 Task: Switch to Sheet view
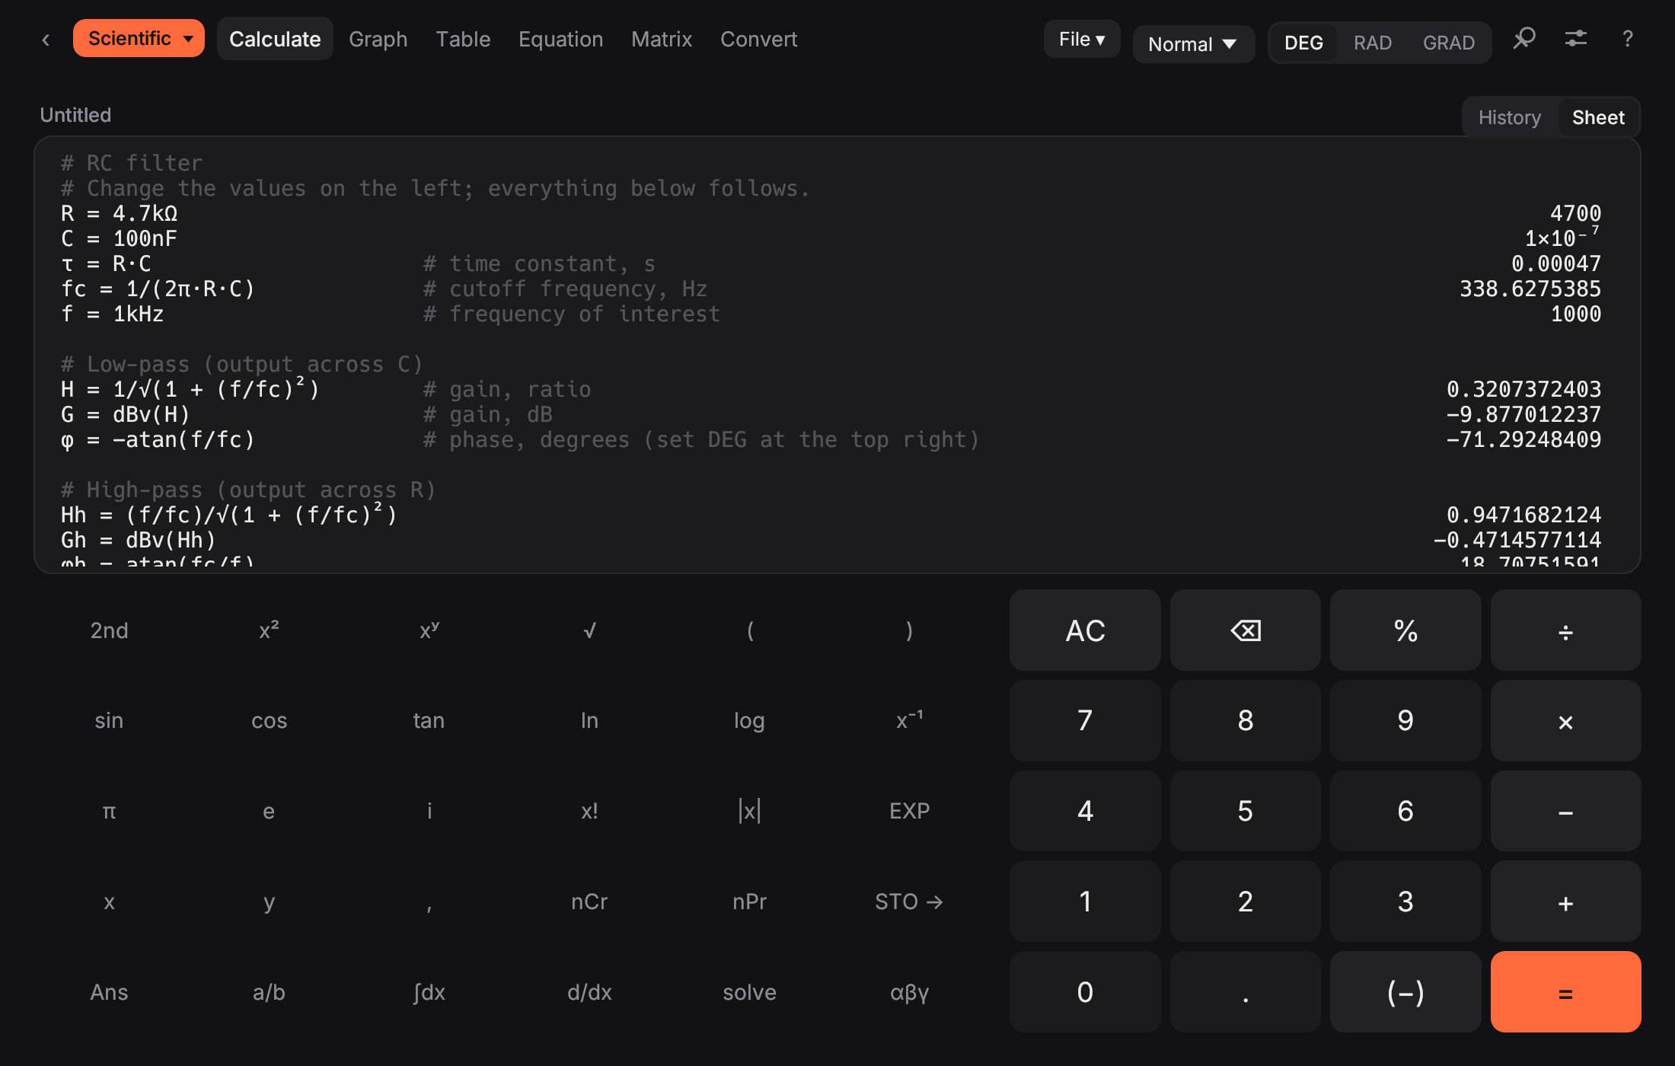(x=1598, y=117)
